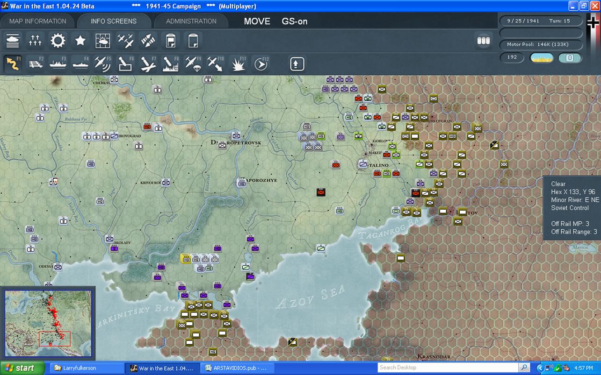Image resolution: width=601 pixels, height=375 pixels.
Task: Toggle F11 battle sites display
Action: click(x=239, y=64)
